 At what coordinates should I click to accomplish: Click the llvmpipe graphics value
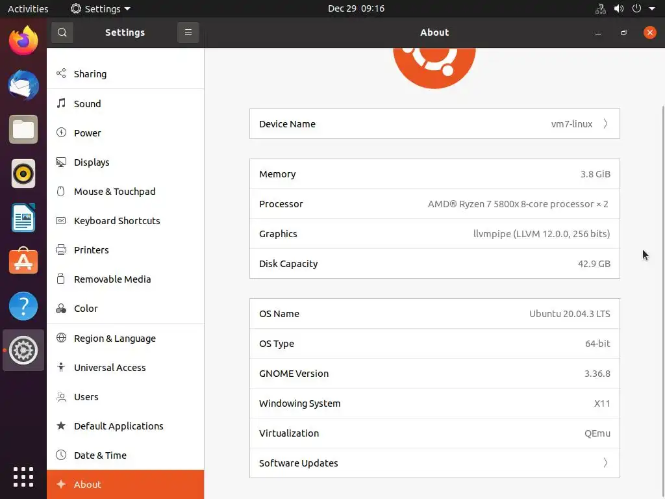(542, 234)
